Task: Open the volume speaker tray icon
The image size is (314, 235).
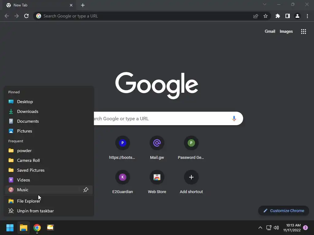Action: point(276,228)
